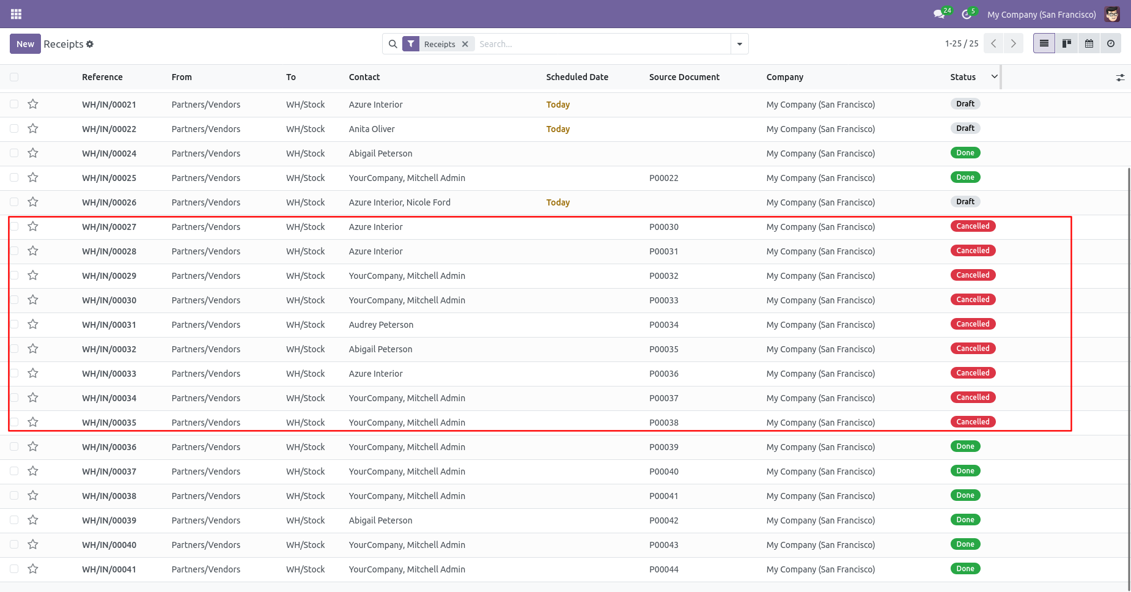Sort by the Reference column header

[x=102, y=77]
